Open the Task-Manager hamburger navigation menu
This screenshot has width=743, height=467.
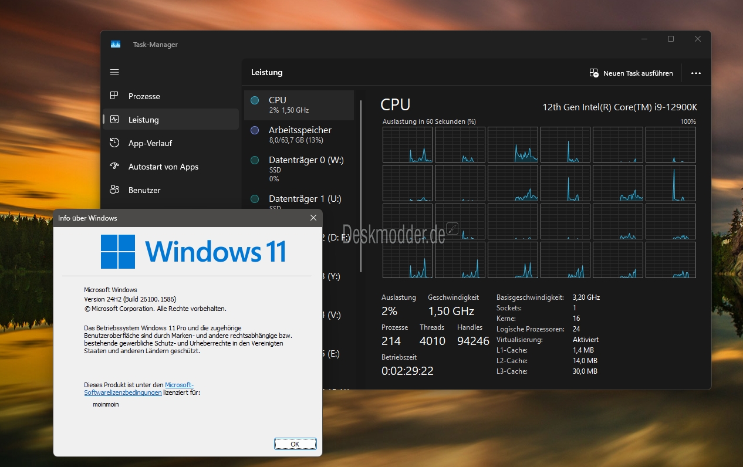[x=114, y=72]
